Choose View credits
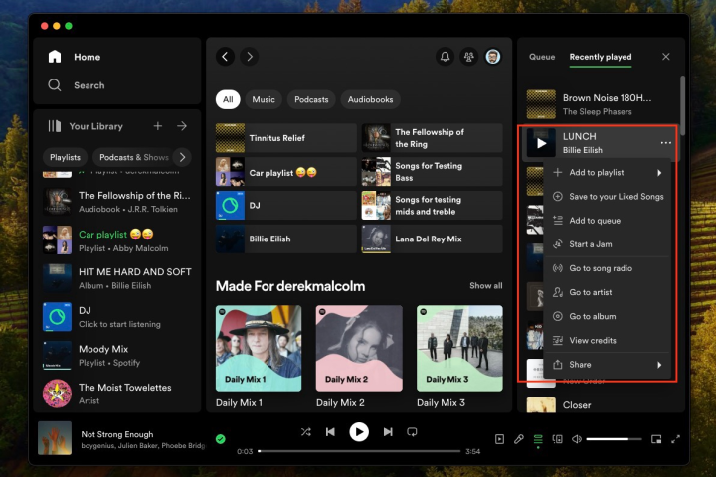716x477 pixels. pyautogui.click(x=608, y=340)
